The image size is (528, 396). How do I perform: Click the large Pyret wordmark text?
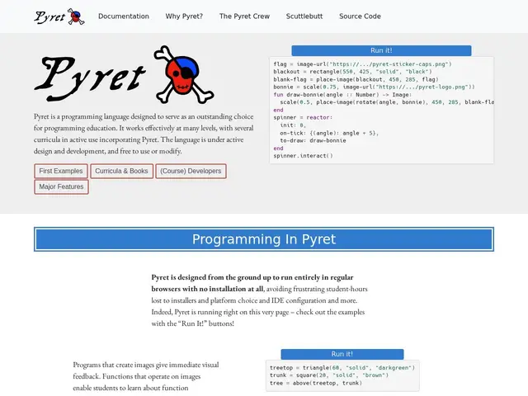pyautogui.click(x=90, y=78)
